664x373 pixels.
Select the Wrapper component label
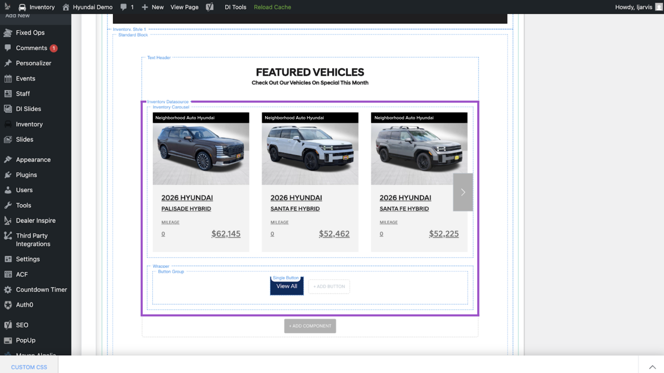[161, 266]
